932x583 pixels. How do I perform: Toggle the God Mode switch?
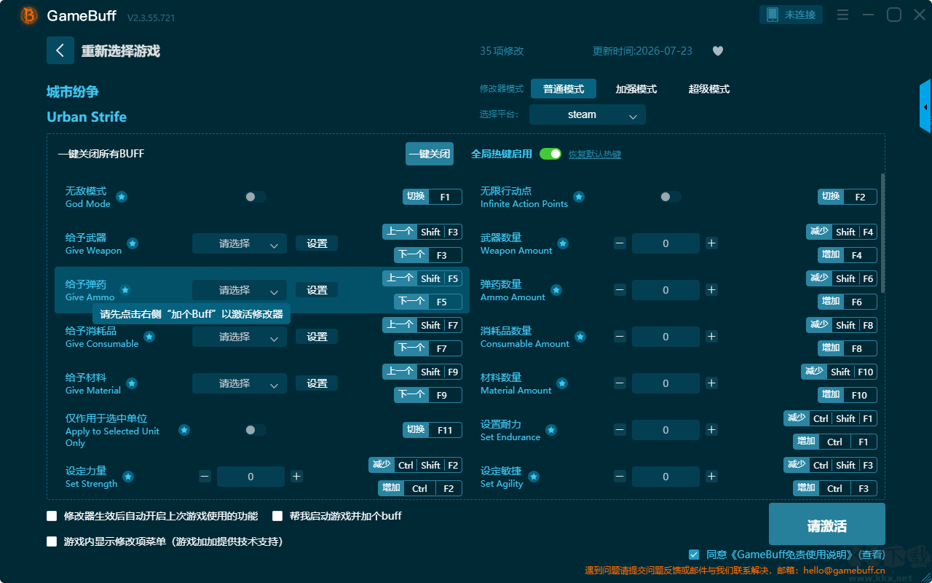(256, 197)
